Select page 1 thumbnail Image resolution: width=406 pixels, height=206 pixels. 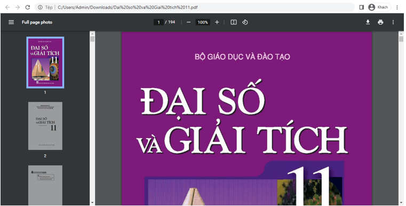coord(45,62)
